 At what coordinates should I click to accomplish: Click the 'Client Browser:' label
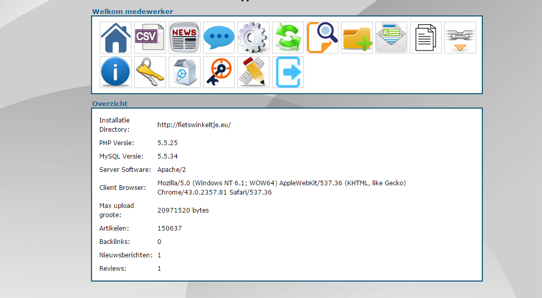click(x=122, y=187)
